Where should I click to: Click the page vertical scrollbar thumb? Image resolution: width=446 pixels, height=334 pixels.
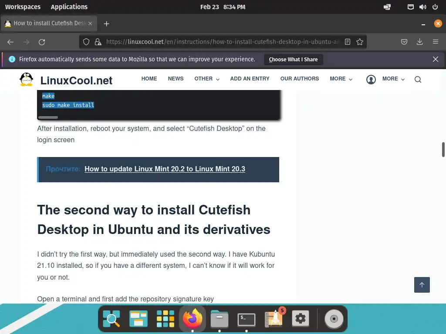tap(443, 150)
